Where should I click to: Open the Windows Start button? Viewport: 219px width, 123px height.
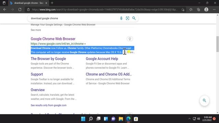(83, 119)
